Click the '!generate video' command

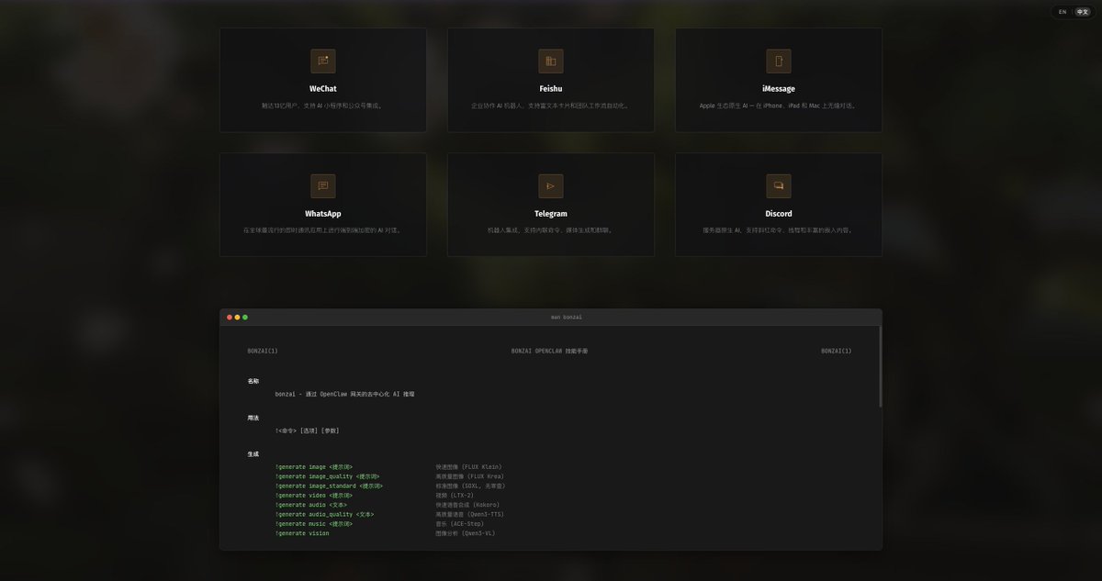click(313, 496)
